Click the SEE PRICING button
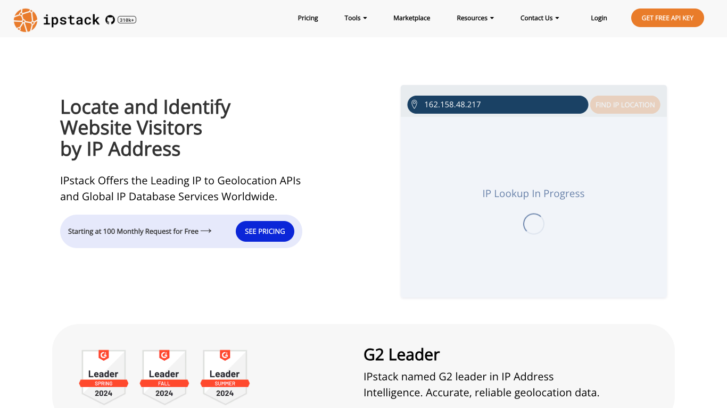The width and height of the screenshot is (727, 408). [265, 231]
